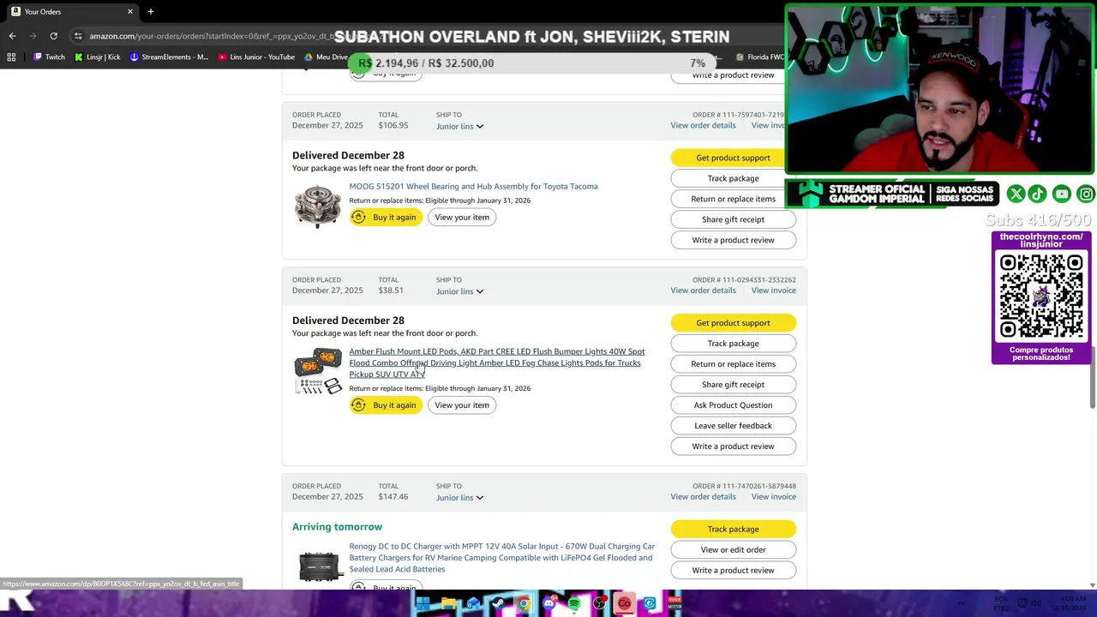Image resolution: width=1097 pixels, height=617 pixels.
Task: Select the Your Orders browser tab
Action: pyautogui.click(x=72, y=12)
